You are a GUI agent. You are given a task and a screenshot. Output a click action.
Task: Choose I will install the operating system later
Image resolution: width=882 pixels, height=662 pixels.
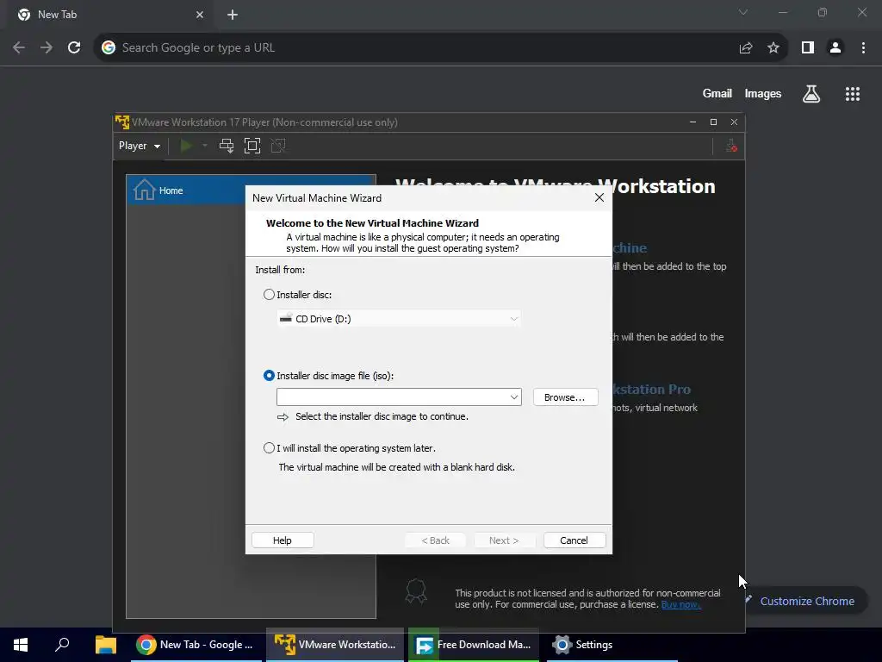(269, 448)
